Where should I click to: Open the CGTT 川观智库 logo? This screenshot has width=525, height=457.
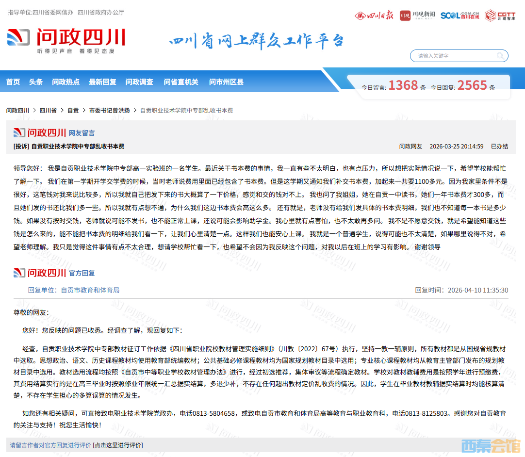[497, 16]
